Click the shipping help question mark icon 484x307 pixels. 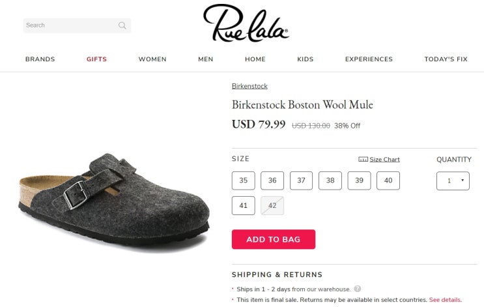tap(358, 289)
